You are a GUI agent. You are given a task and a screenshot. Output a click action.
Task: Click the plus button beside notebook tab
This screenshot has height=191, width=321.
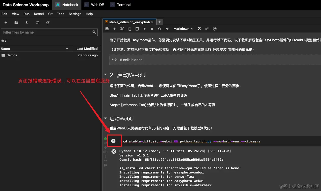click(x=160, y=22)
